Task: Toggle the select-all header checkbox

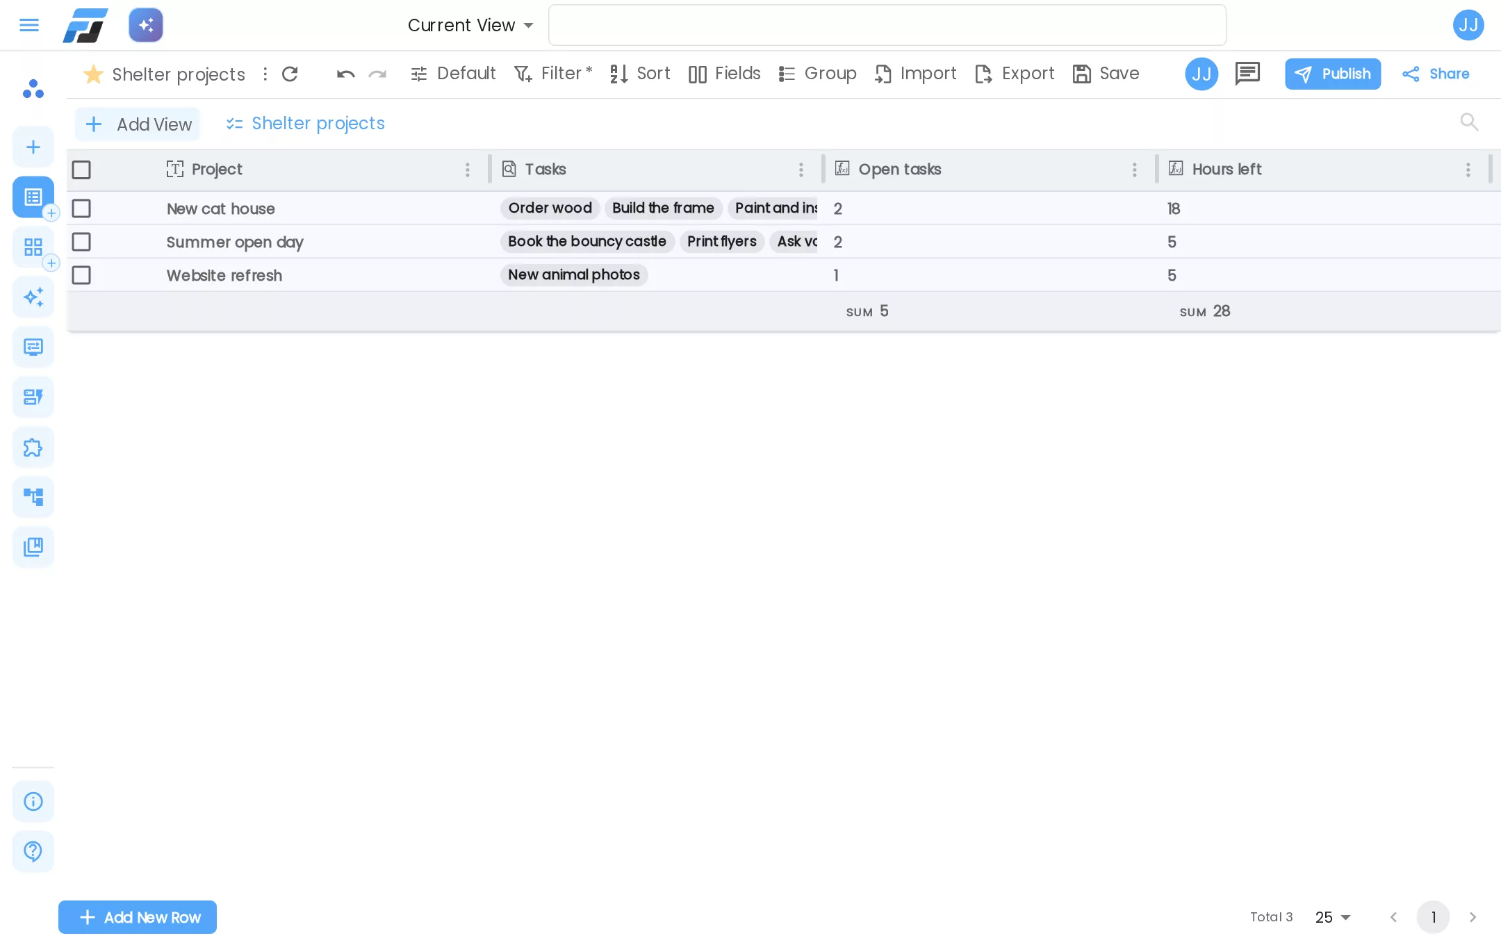Action: 81,170
